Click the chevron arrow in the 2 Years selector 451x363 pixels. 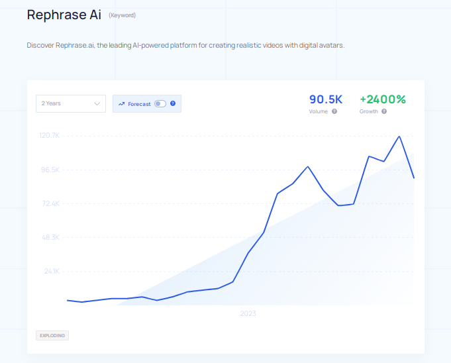[x=97, y=103]
